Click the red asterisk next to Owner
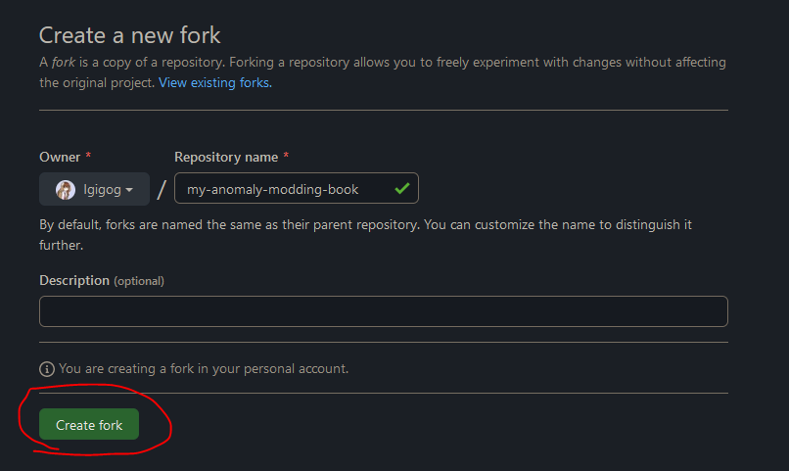 click(88, 156)
